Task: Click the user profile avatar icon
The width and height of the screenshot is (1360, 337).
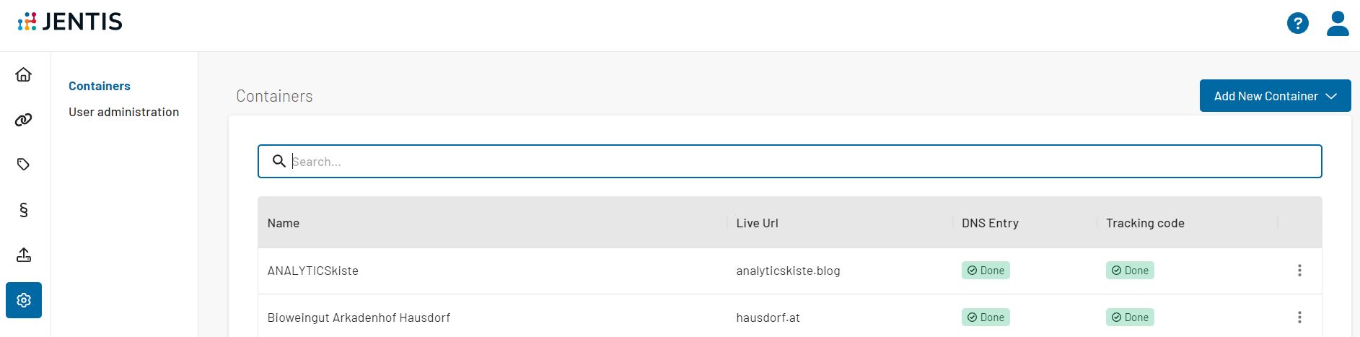Action: pos(1338,24)
